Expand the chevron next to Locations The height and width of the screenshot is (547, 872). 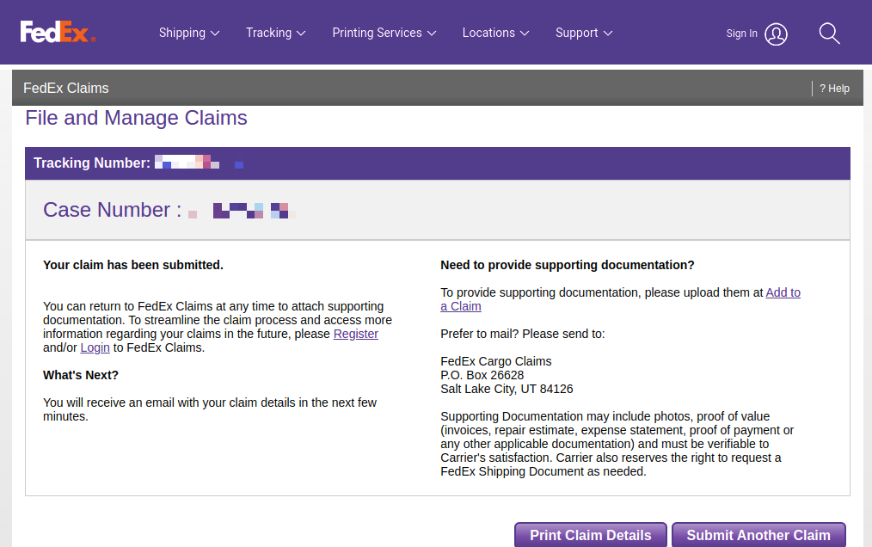[x=525, y=34]
